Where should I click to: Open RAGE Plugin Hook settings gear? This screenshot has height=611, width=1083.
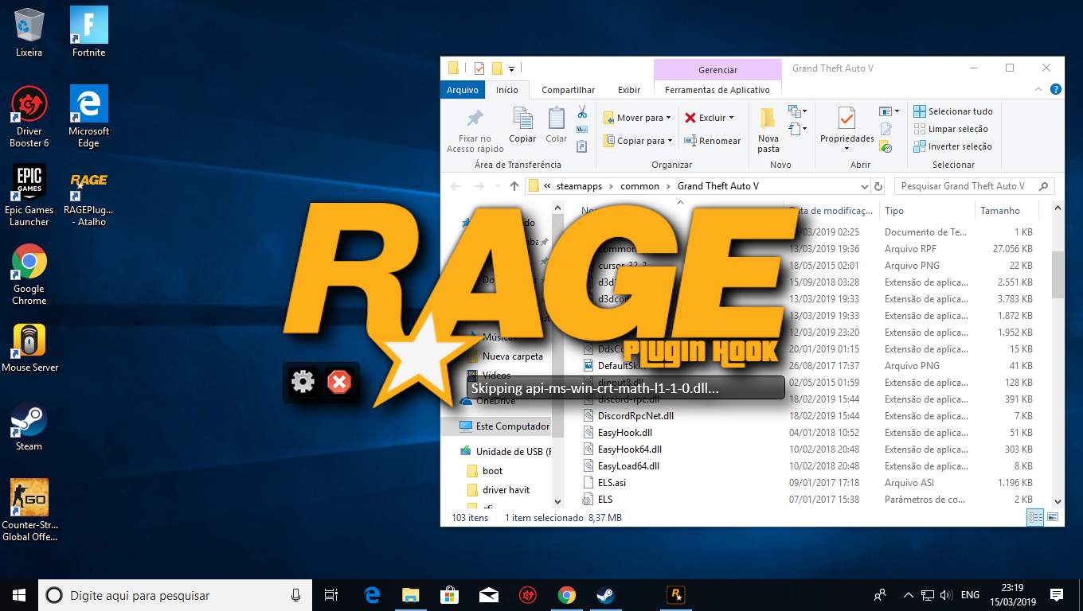point(303,383)
